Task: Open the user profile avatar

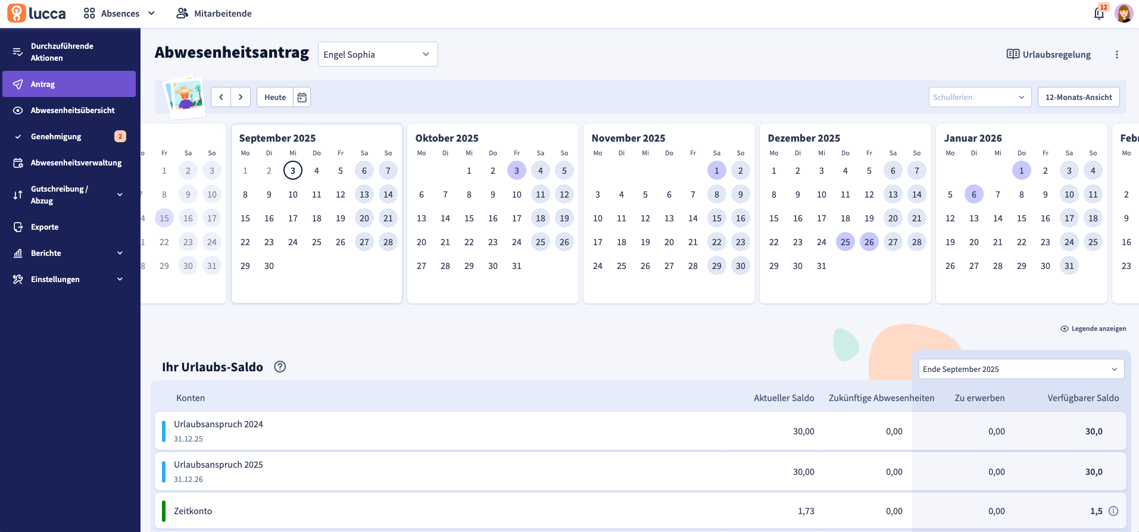Action: (1124, 13)
